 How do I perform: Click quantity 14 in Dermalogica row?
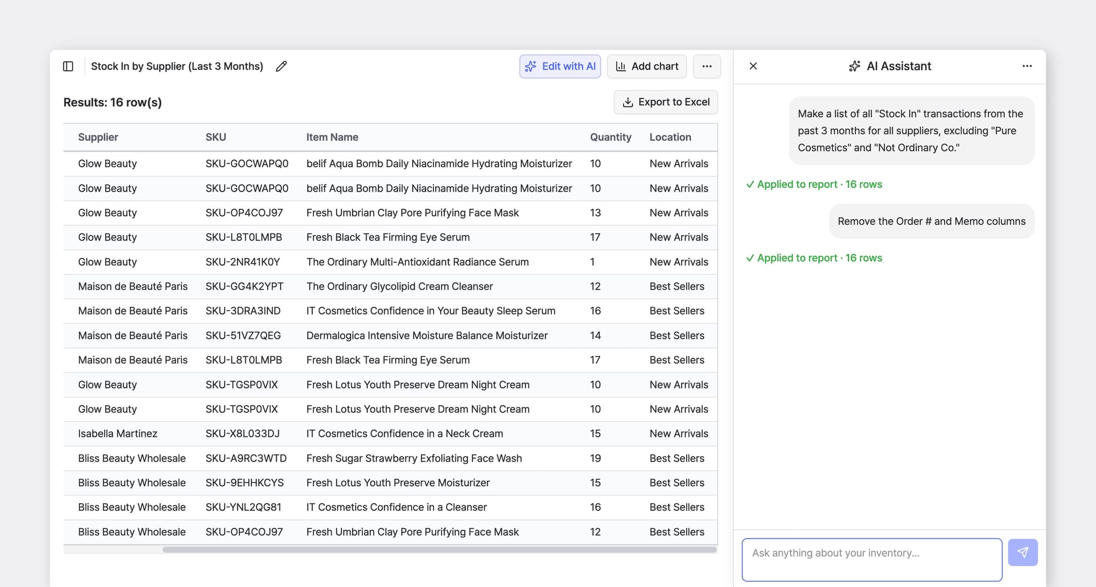click(x=596, y=336)
